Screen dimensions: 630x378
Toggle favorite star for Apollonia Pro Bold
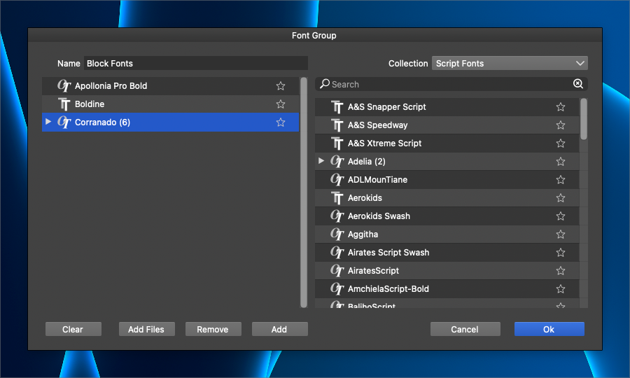281,86
